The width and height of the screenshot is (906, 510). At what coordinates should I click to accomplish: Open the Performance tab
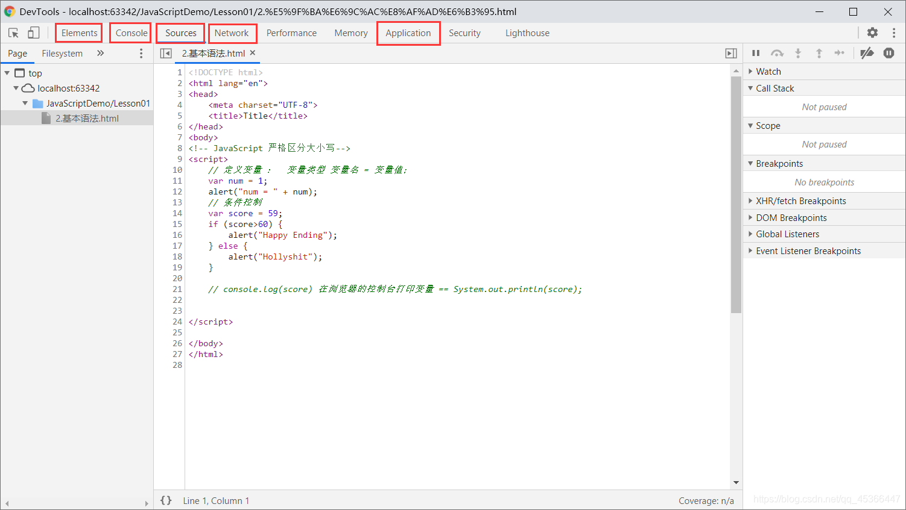click(x=291, y=33)
